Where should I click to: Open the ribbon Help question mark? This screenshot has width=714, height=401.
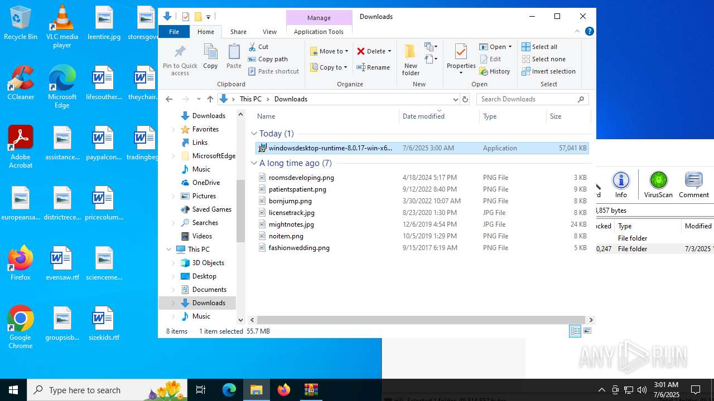point(589,31)
